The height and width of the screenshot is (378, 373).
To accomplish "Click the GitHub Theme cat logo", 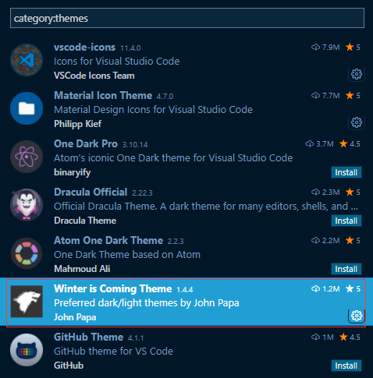I will pos(27,350).
